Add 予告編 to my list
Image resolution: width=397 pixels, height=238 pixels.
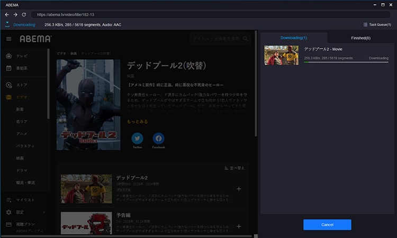pos(239,226)
